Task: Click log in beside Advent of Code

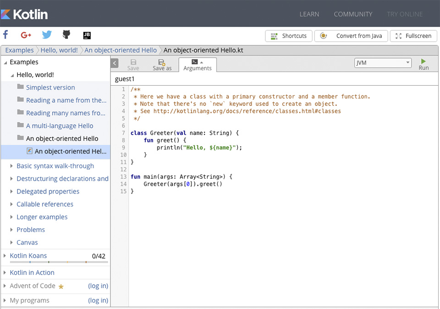Action: (x=98, y=286)
